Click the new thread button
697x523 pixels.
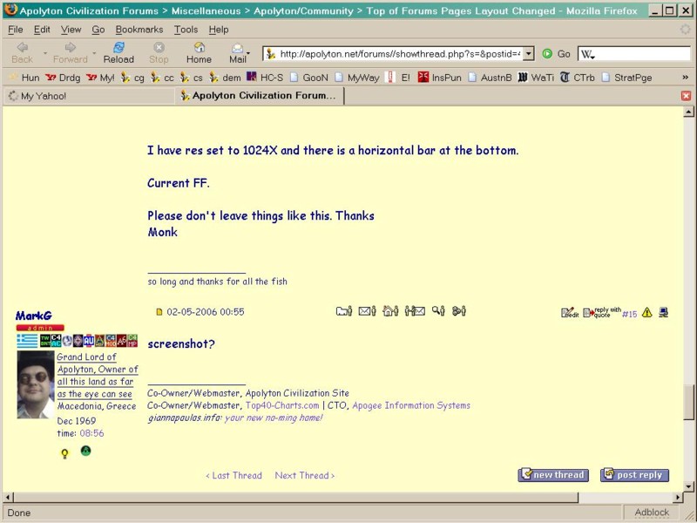tap(553, 475)
